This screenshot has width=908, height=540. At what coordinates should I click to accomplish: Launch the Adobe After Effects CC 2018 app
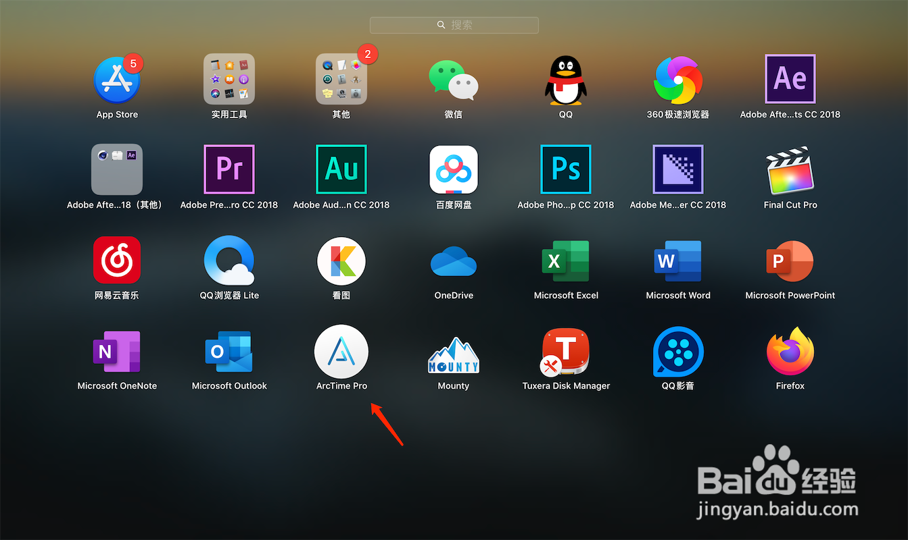click(x=790, y=79)
